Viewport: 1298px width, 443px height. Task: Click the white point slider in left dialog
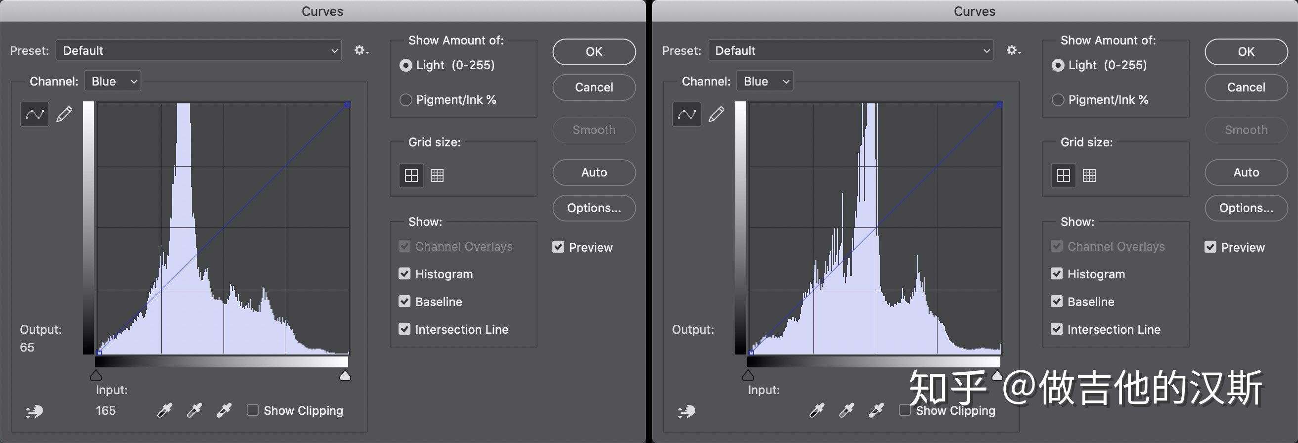[x=345, y=376]
